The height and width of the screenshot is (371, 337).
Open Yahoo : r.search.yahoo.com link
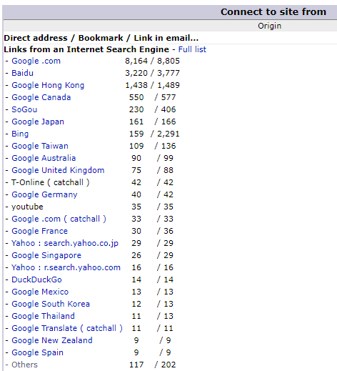[66, 267]
